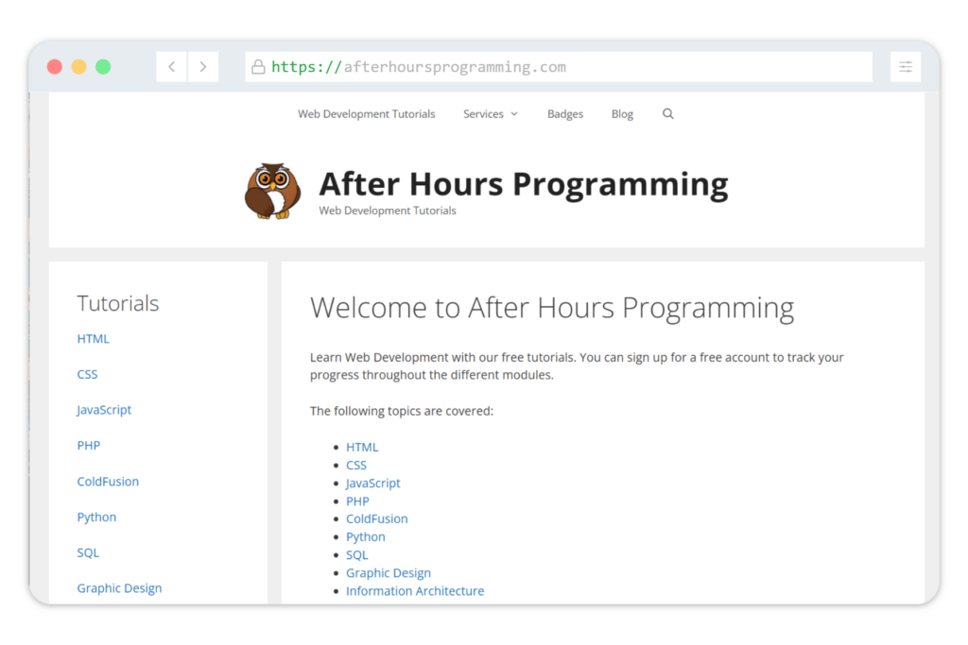Click the red close window dot
968x645 pixels.
tap(54, 67)
